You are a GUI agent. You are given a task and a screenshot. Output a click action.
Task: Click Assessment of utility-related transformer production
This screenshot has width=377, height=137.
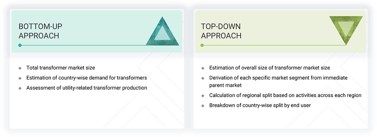(x=86, y=88)
